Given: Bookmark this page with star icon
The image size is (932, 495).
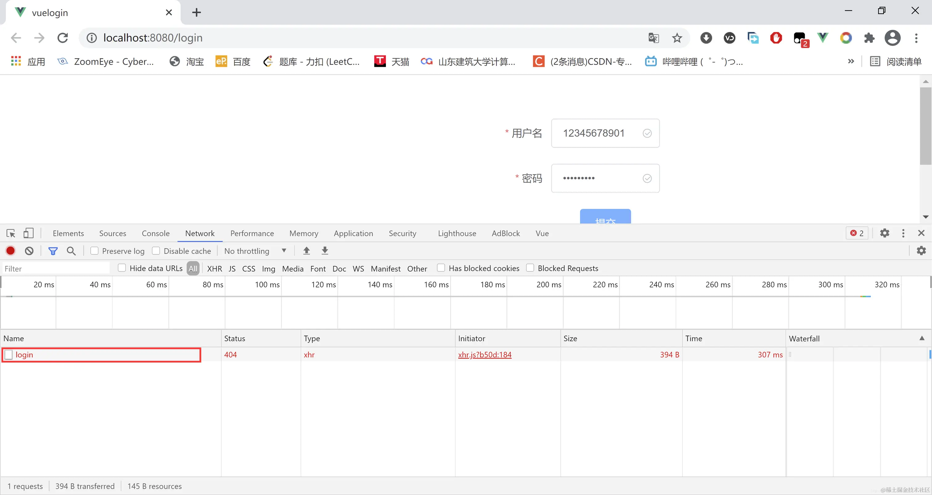Looking at the screenshot, I should click(677, 38).
